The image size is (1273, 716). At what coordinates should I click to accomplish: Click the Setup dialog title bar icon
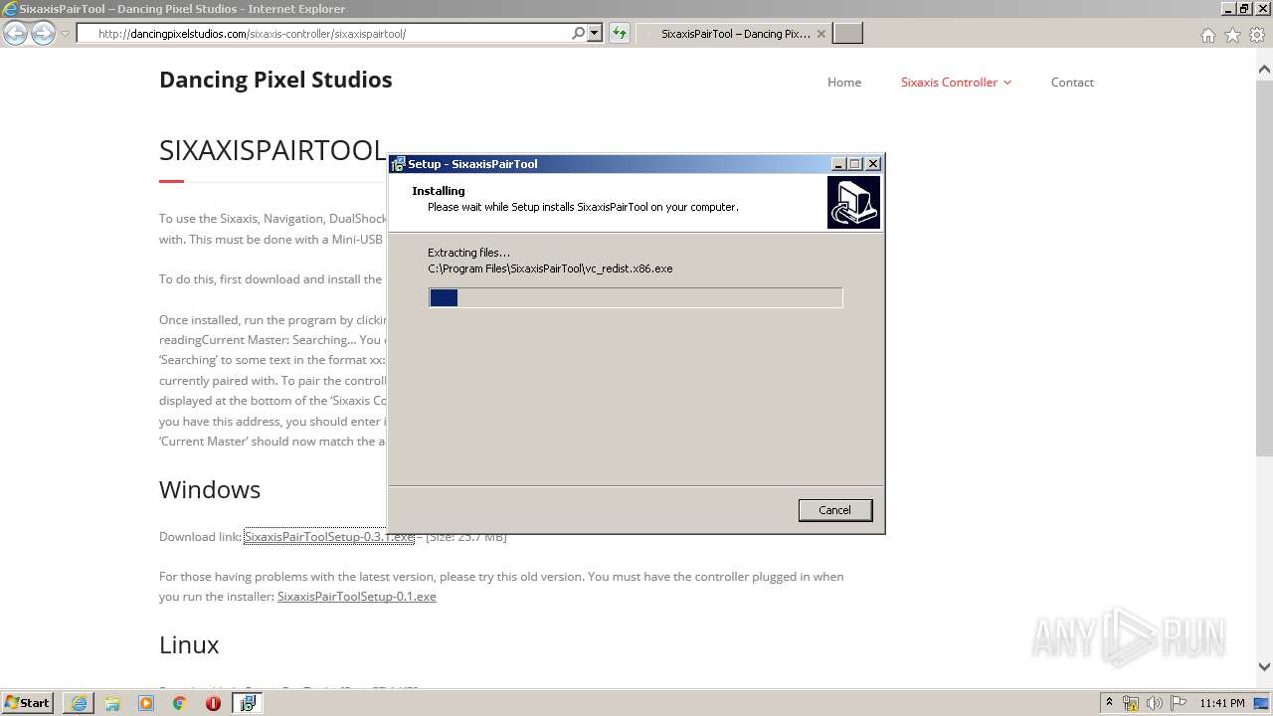[x=398, y=164]
